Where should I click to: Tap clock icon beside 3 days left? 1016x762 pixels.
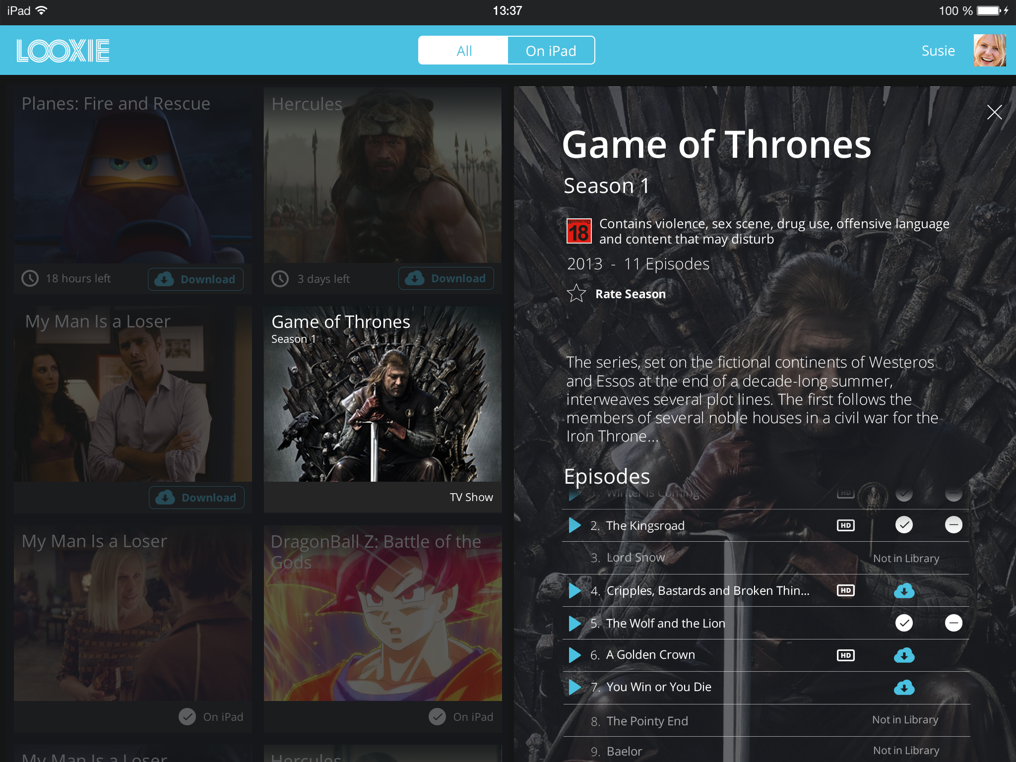(280, 279)
